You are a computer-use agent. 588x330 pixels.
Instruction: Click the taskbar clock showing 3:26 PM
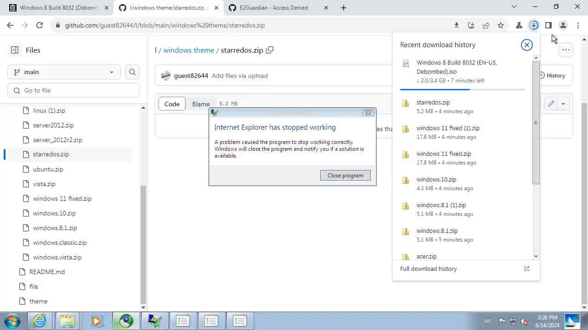tap(547, 321)
